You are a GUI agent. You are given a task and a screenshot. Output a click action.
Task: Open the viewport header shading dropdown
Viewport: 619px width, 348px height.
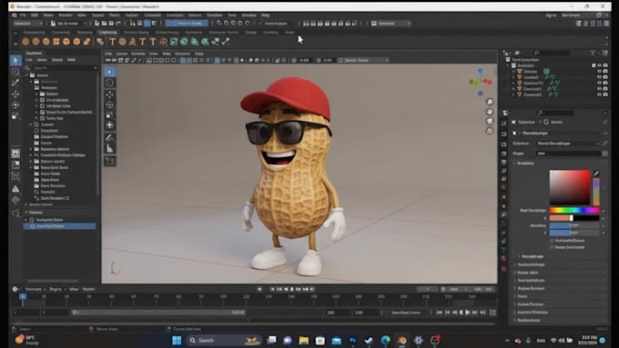click(364, 60)
